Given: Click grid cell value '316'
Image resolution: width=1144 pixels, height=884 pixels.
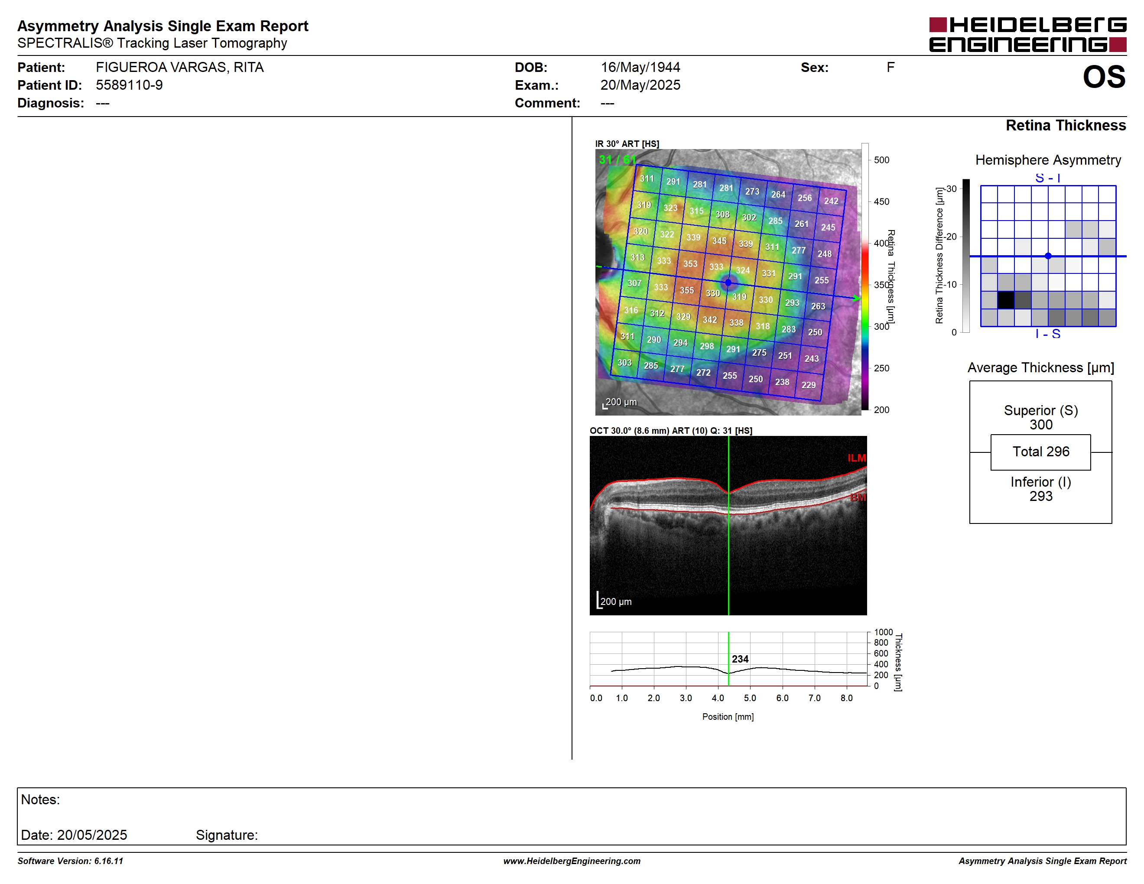Looking at the screenshot, I should pyautogui.click(x=630, y=310).
